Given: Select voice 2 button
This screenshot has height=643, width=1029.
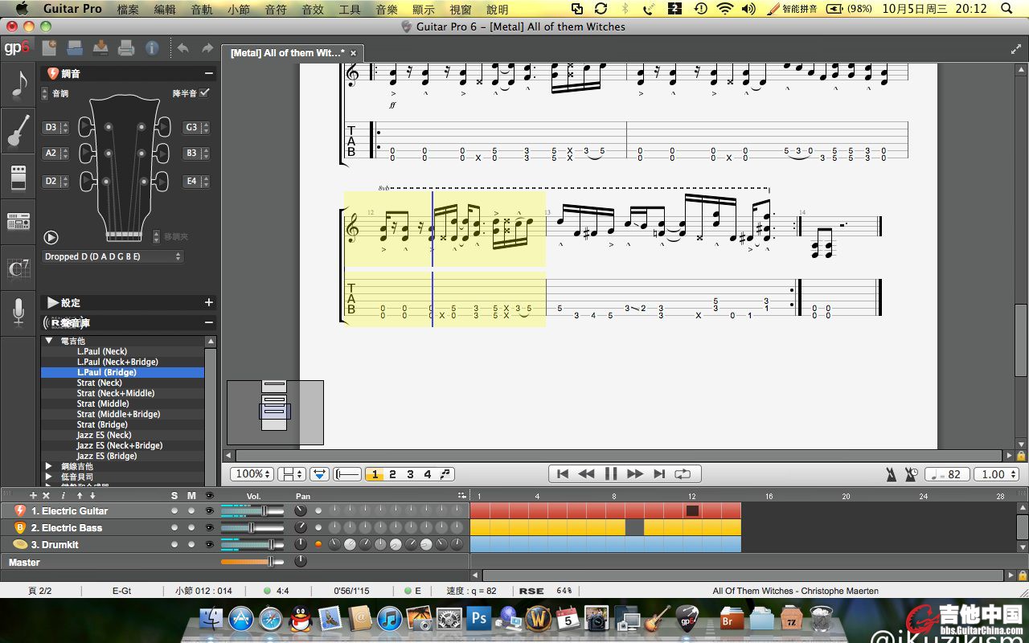Looking at the screenshot, I should [x=392, y=474].
